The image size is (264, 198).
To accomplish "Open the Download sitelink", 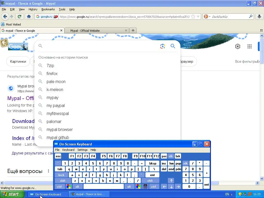I will point(23,121).
